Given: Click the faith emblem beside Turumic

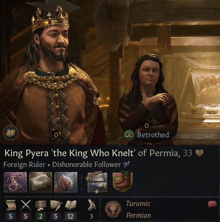Looking at the screenshot, I should click(113, 210).
